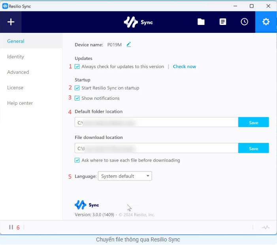277x245 pixels.
Task: Click the device name P019M text
Action: [115, 45]
